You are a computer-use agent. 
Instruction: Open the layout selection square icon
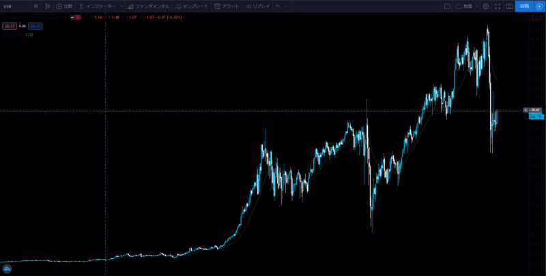(447, 6)
